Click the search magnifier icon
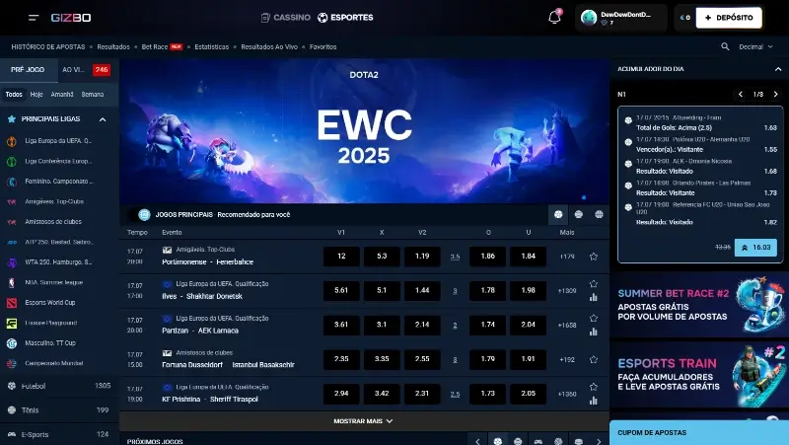 point(725,46)
